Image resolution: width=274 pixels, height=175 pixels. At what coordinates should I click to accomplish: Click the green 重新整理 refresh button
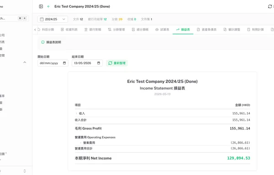point(117,63)
